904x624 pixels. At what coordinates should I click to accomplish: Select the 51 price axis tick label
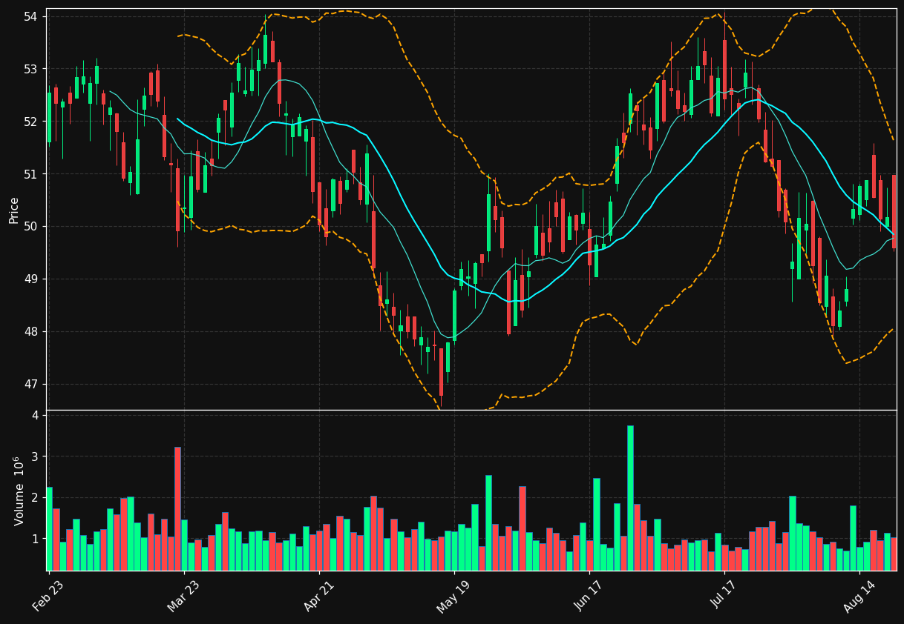click(31, 174)
